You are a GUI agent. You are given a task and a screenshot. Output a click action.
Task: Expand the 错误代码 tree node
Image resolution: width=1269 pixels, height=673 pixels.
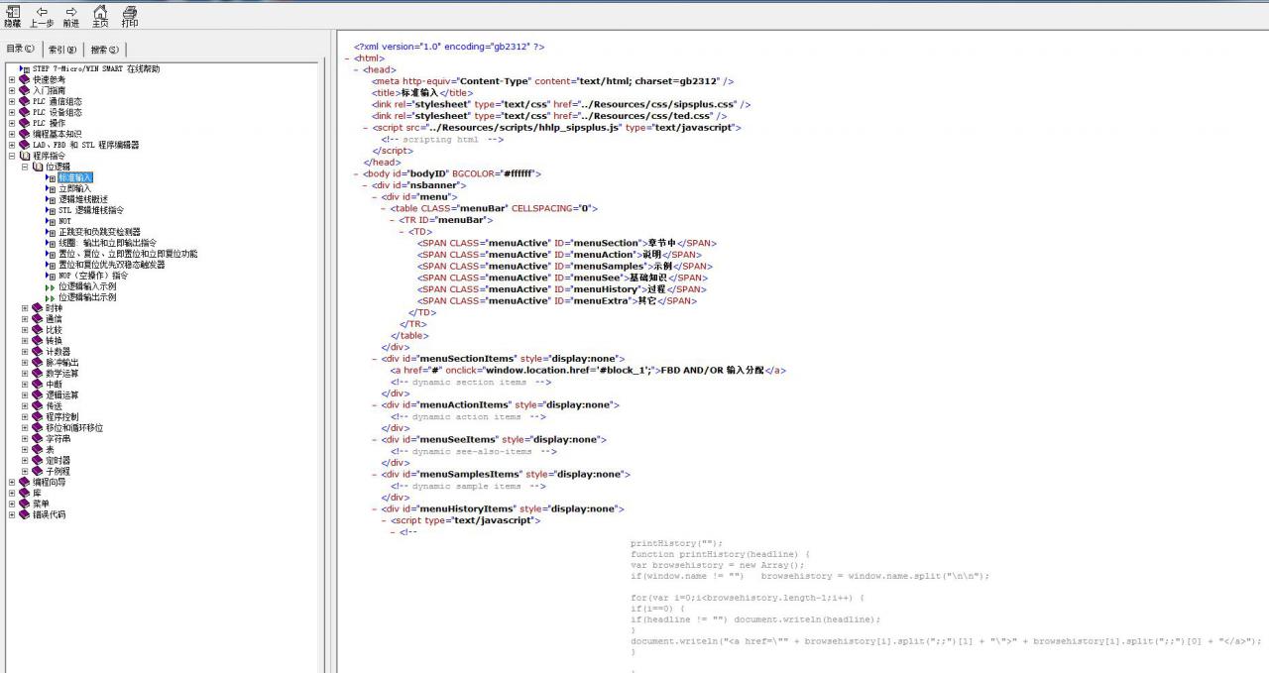[x=12, y=515]
